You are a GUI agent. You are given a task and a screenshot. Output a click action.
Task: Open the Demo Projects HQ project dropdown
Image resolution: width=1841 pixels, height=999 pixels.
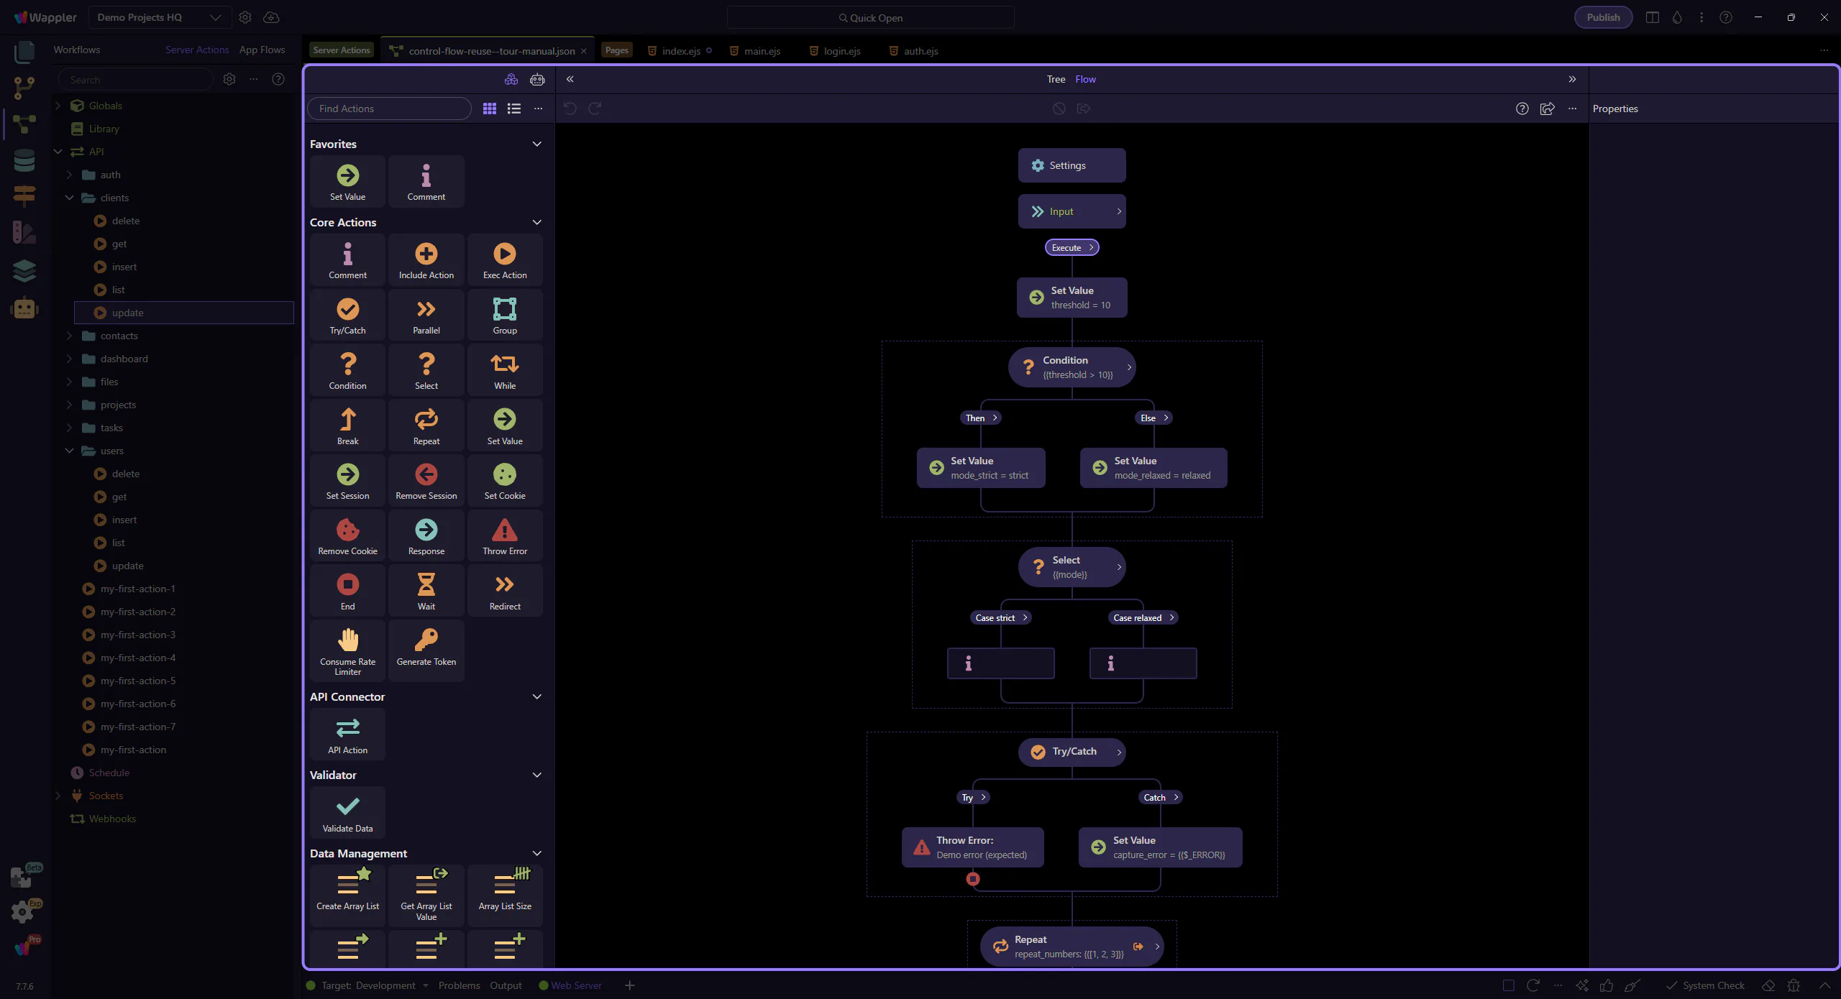(159, 17)
